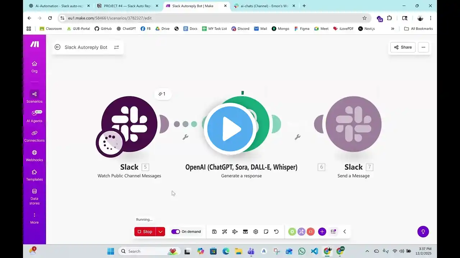Switch to the Ai-Automation ChatGPT tab
The image size is (460, 258).
[x=59, y=6]
